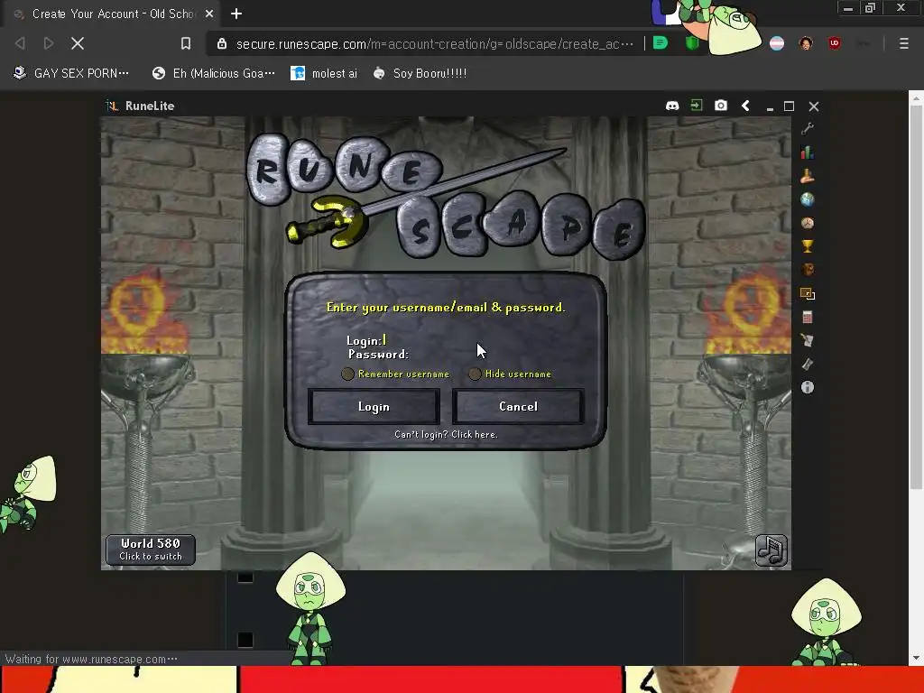Image resolution: width=924 pixels, height=693 pixels.
Task: Open a new browser tab
Action: click(x=236, y=14)
